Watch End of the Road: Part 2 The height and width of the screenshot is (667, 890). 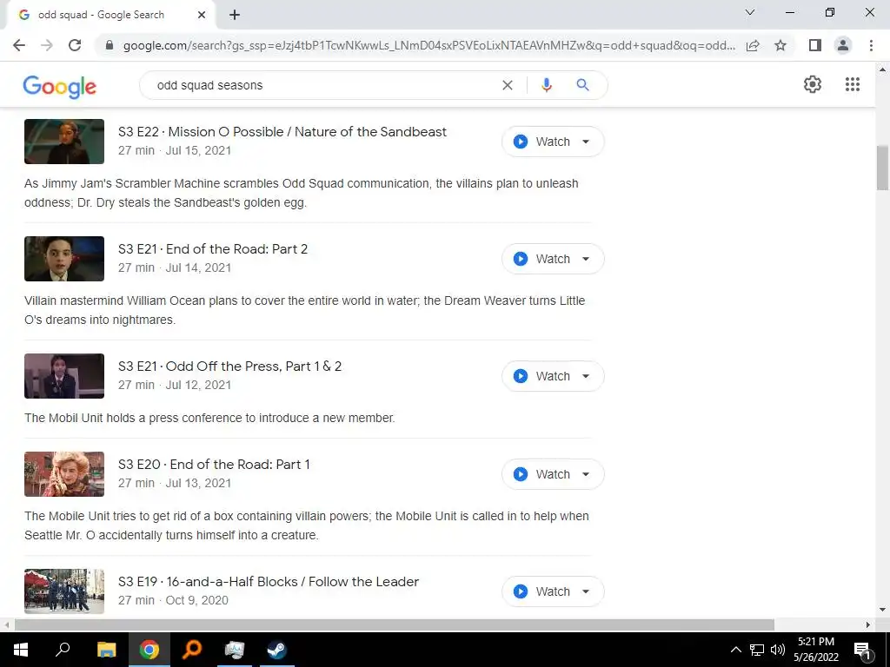click(542, 259)
